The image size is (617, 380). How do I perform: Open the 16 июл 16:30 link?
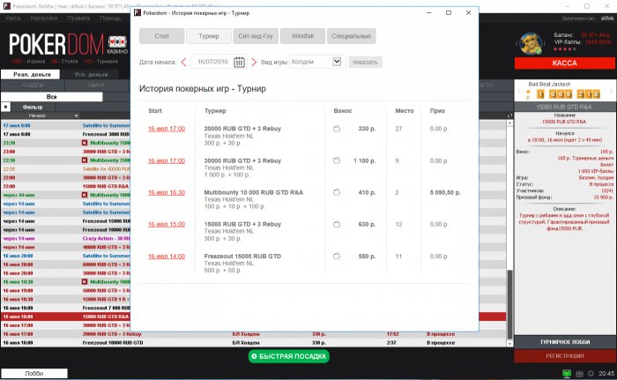pyautogui.click(x=167, y=192)
